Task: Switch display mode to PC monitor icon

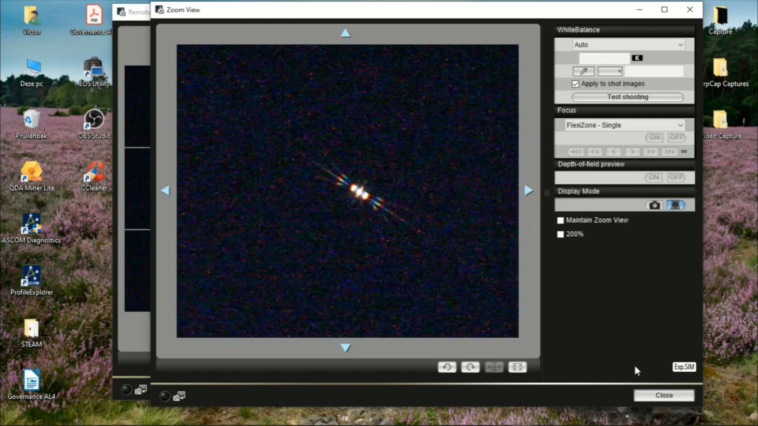Action: (675, 205)
